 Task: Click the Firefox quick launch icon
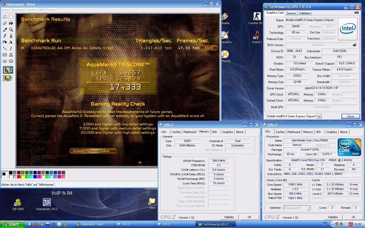point(36,224)
